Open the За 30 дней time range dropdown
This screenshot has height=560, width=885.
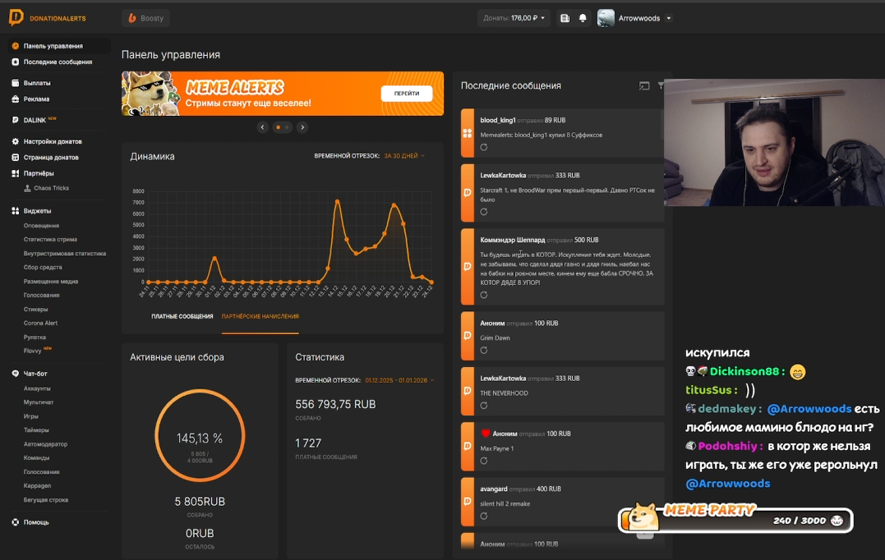pyautogui.click(x=404, y=156)
